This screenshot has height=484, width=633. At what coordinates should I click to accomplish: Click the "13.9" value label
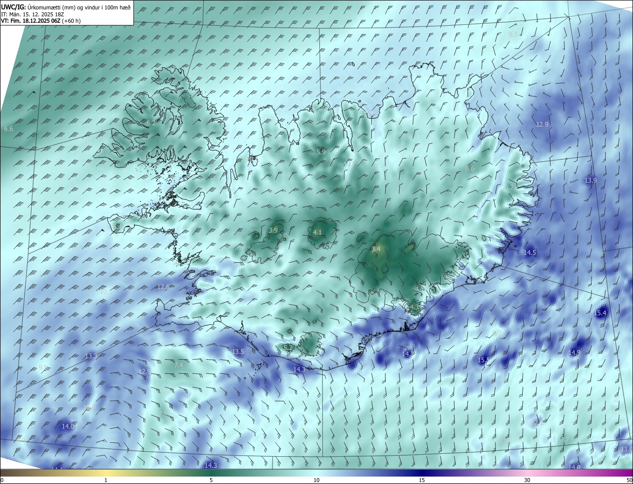coord(590,181)
